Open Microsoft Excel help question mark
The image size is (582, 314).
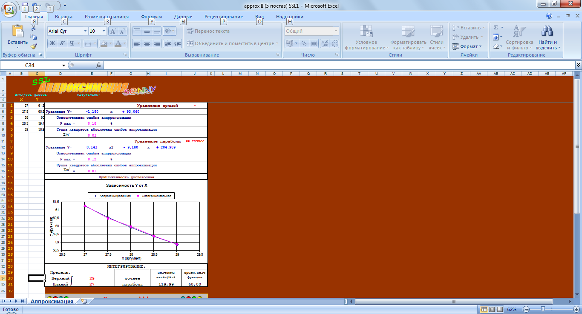coord(549,16)
